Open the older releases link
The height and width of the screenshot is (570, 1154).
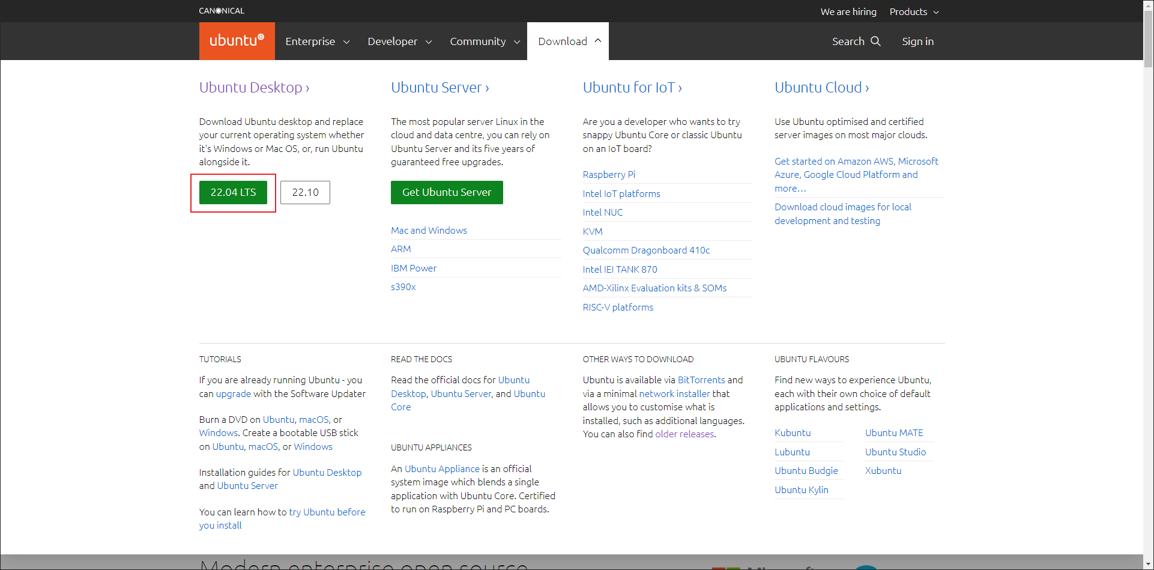(x=684, y=434)
